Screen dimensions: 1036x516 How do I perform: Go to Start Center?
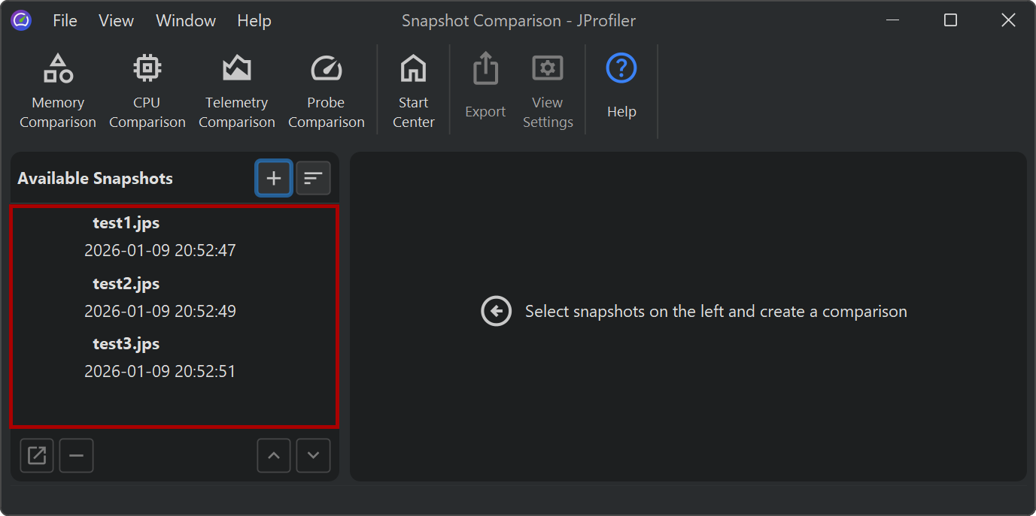(x=414, y=92)
